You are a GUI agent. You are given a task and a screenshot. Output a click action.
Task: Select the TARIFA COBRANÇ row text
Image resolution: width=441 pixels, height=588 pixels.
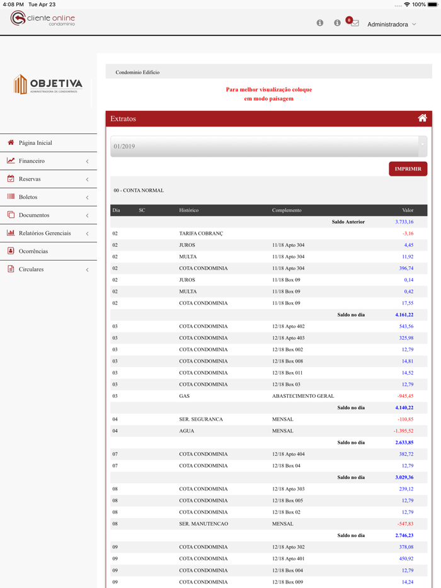201,234
